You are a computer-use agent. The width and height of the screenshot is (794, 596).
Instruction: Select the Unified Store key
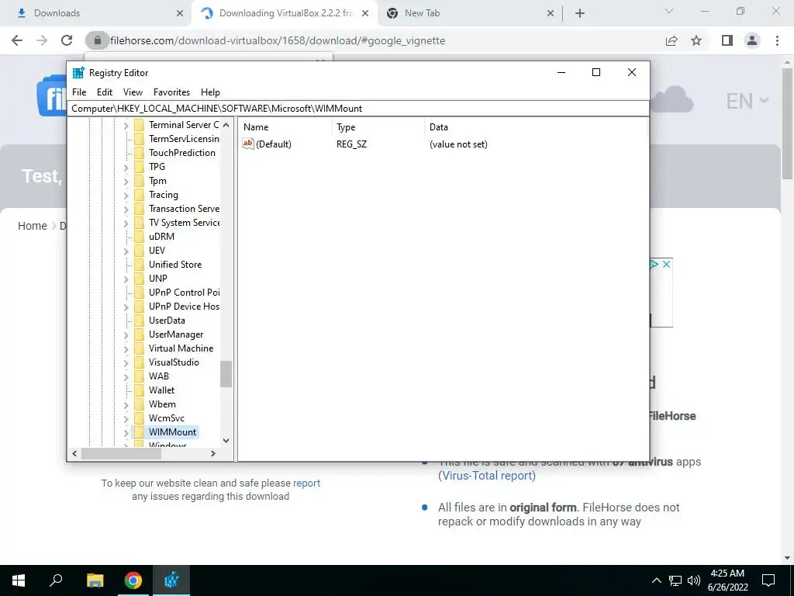(175, 265)
